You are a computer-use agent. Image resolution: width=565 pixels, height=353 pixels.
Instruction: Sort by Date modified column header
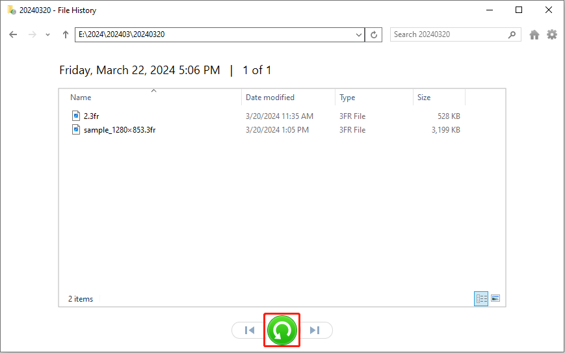click(288, 98)
